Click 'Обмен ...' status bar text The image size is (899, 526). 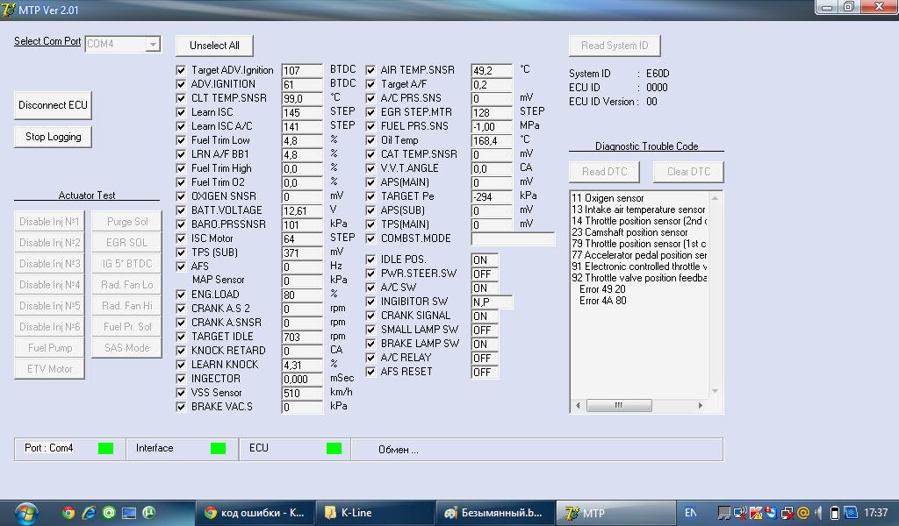click(399, 450)
